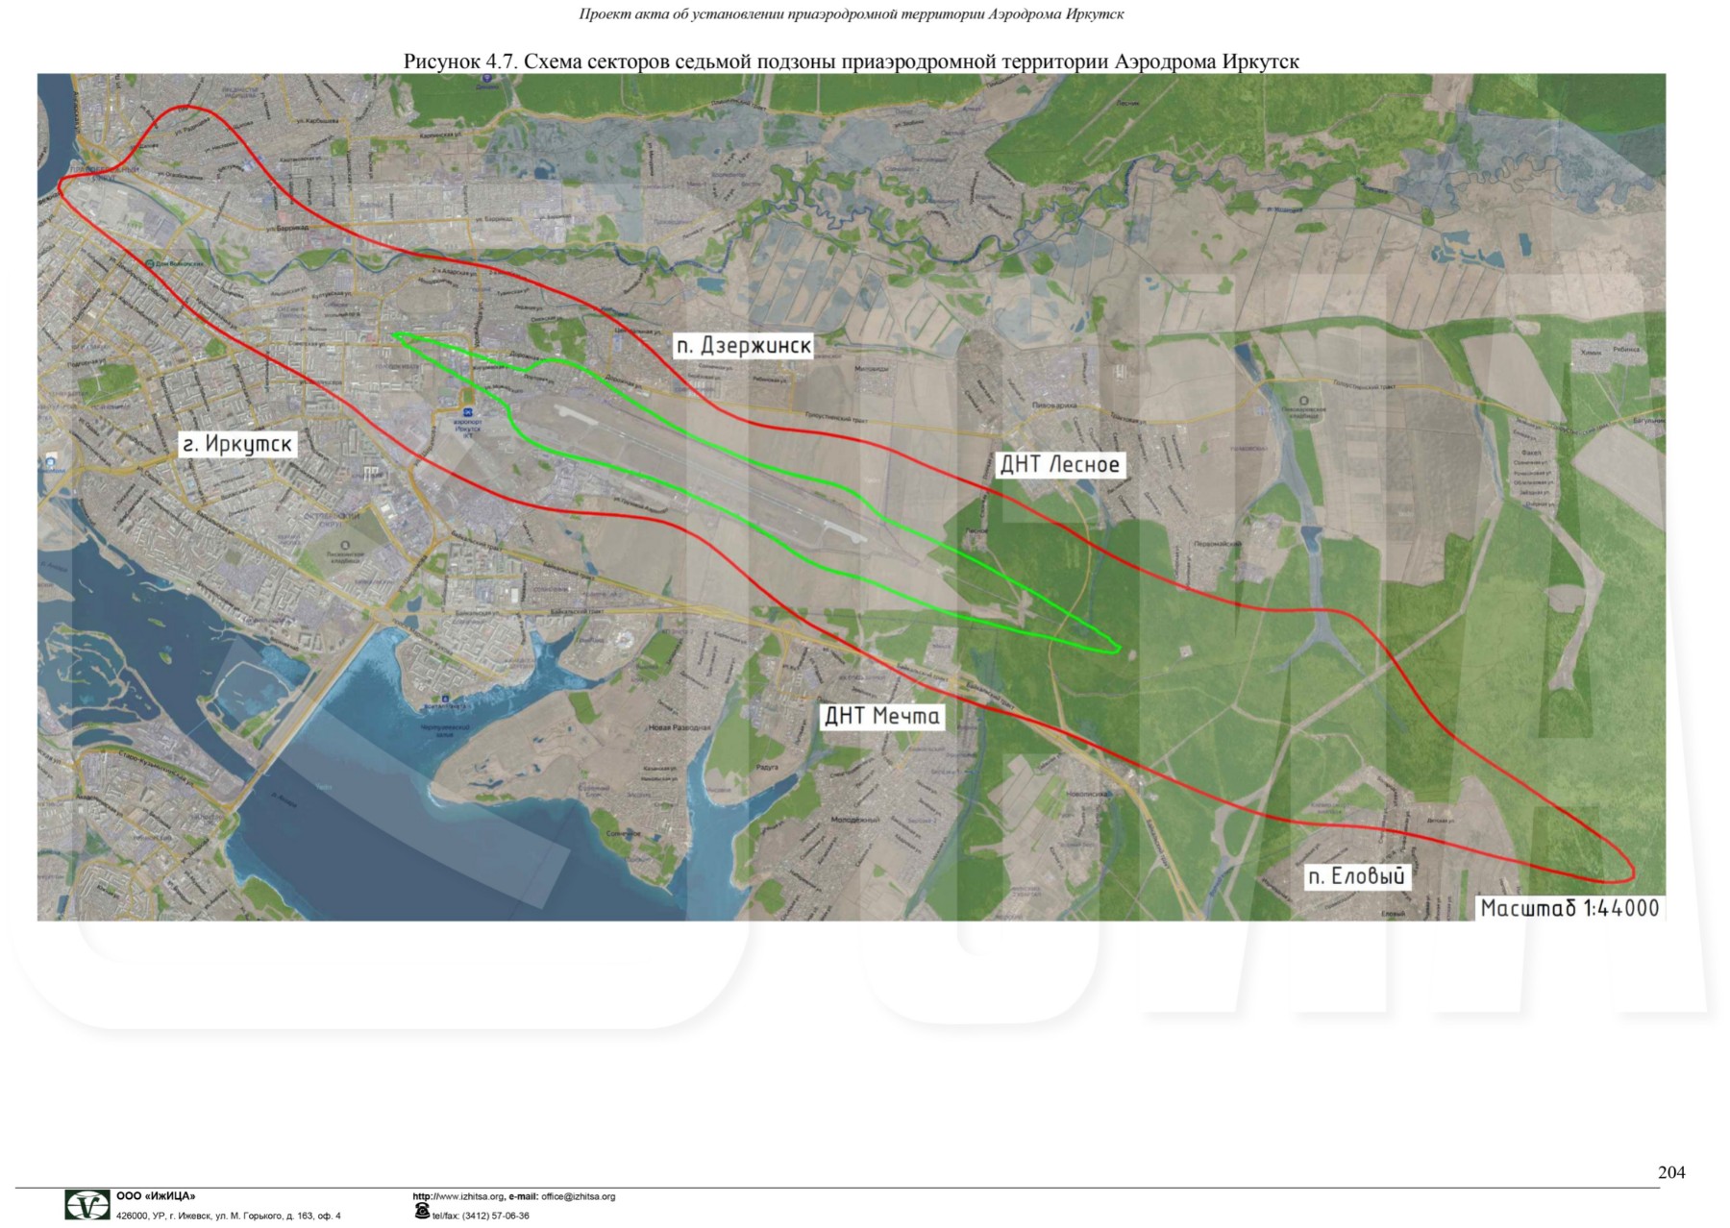Image resolution: width=1730 pixels, height=1228 pixels.
Task: Click the telephone icon beside tel/fax number
Action: coord(421,1212)
